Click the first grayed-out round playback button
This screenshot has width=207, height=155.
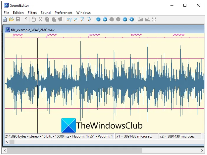click(112, 20)
